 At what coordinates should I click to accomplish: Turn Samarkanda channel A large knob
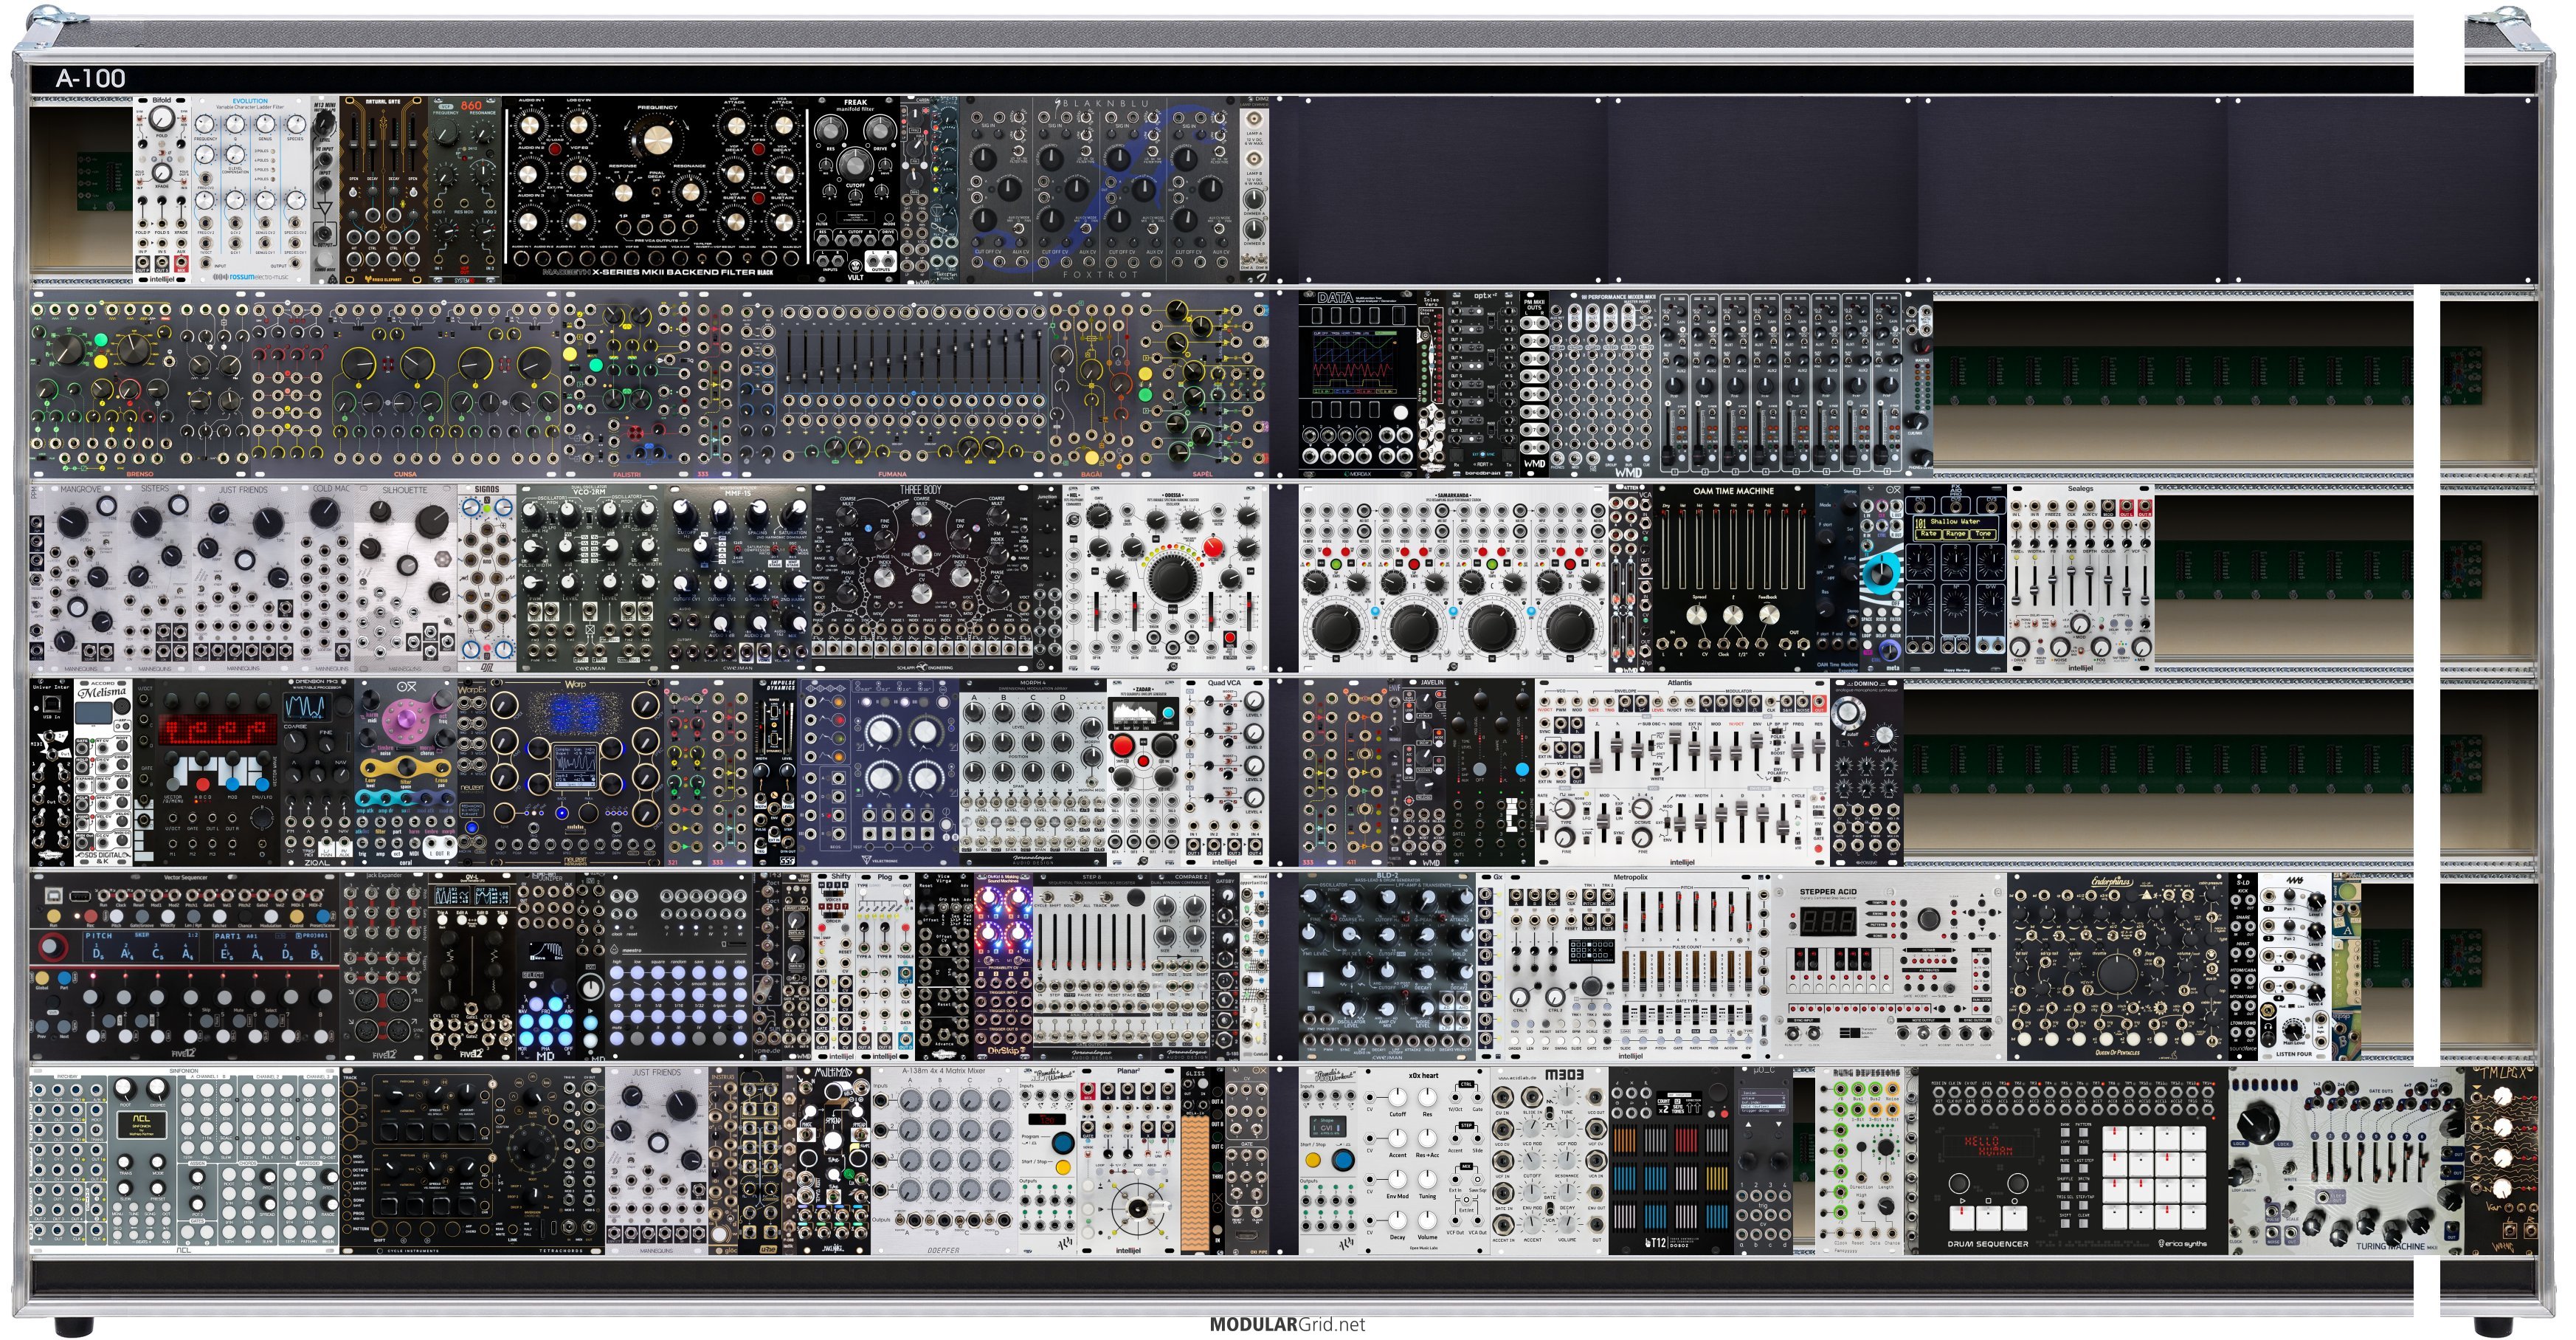pos(1336,627)
